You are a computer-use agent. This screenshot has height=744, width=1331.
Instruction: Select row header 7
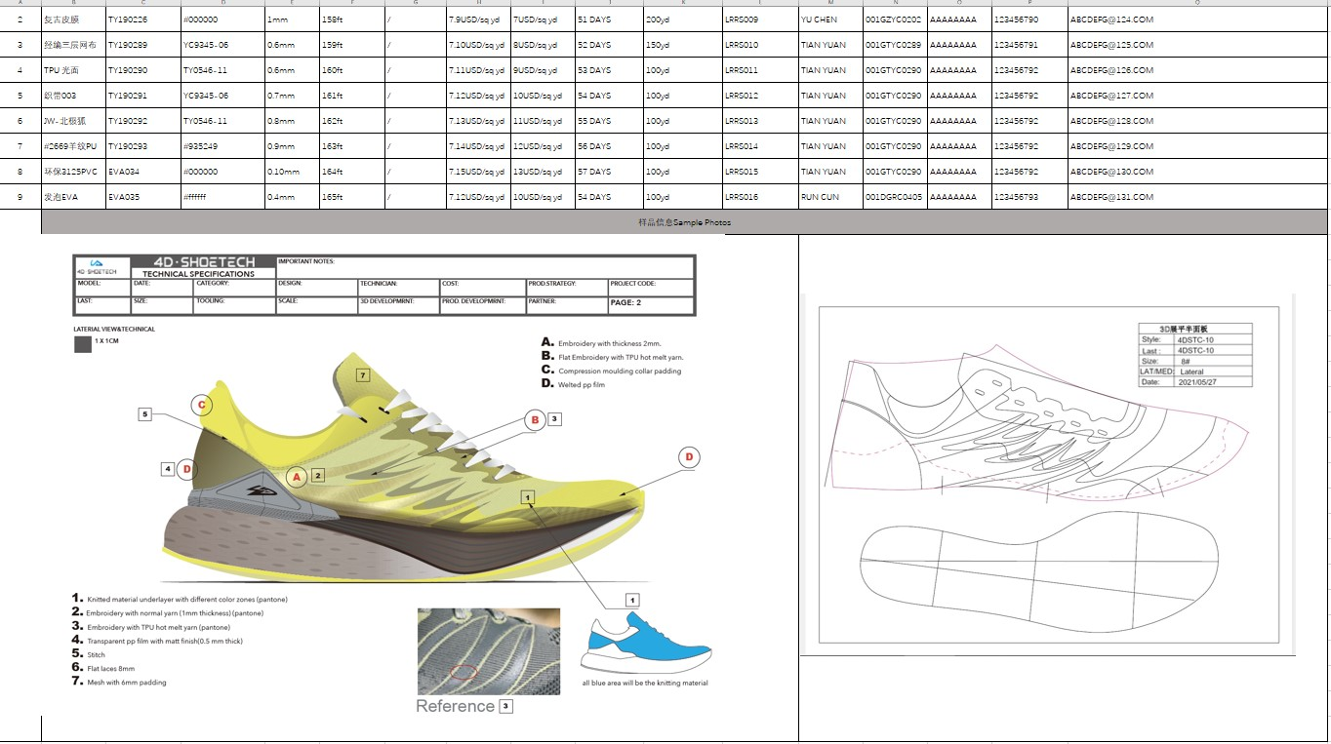tap(20, 146)
